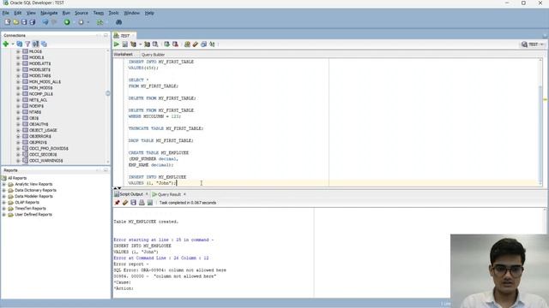Click the New file icon in main toolbar
Viewport: 549px width, 308px height.
point(8,22)
